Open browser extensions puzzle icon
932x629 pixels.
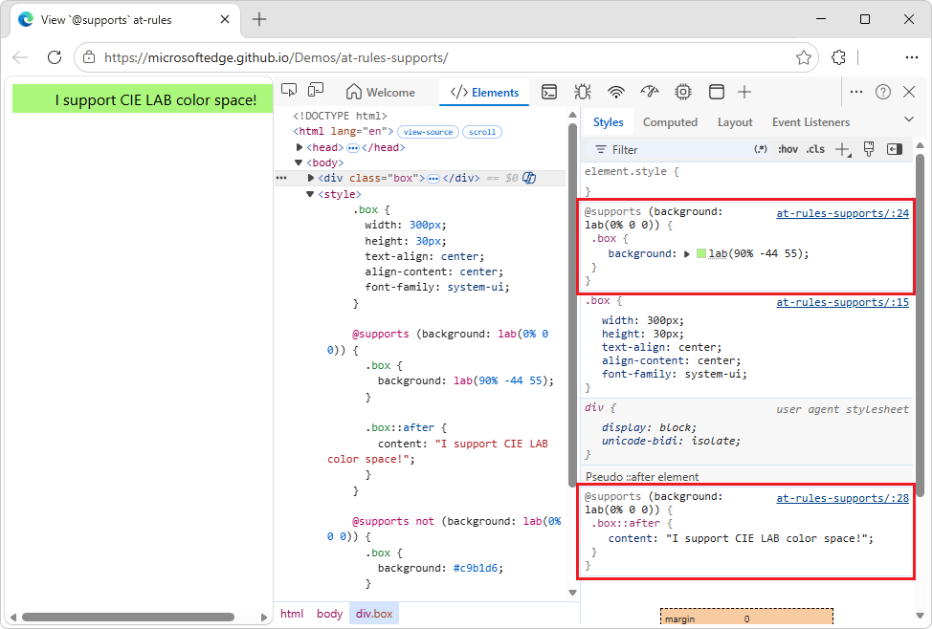838,57
